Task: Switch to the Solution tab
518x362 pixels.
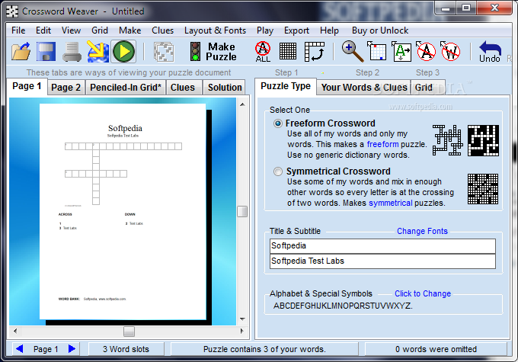Action: click(225, 88)
